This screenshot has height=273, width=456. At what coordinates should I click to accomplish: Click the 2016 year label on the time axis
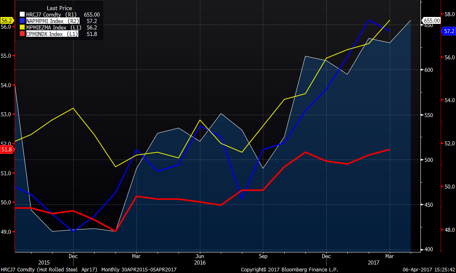coord(200,262)
